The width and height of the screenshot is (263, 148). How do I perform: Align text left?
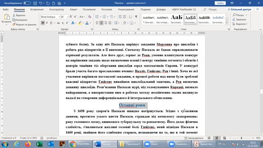click(x=97, y=23)
